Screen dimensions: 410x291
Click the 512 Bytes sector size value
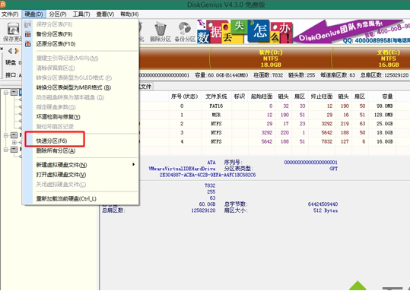(326, 210)
